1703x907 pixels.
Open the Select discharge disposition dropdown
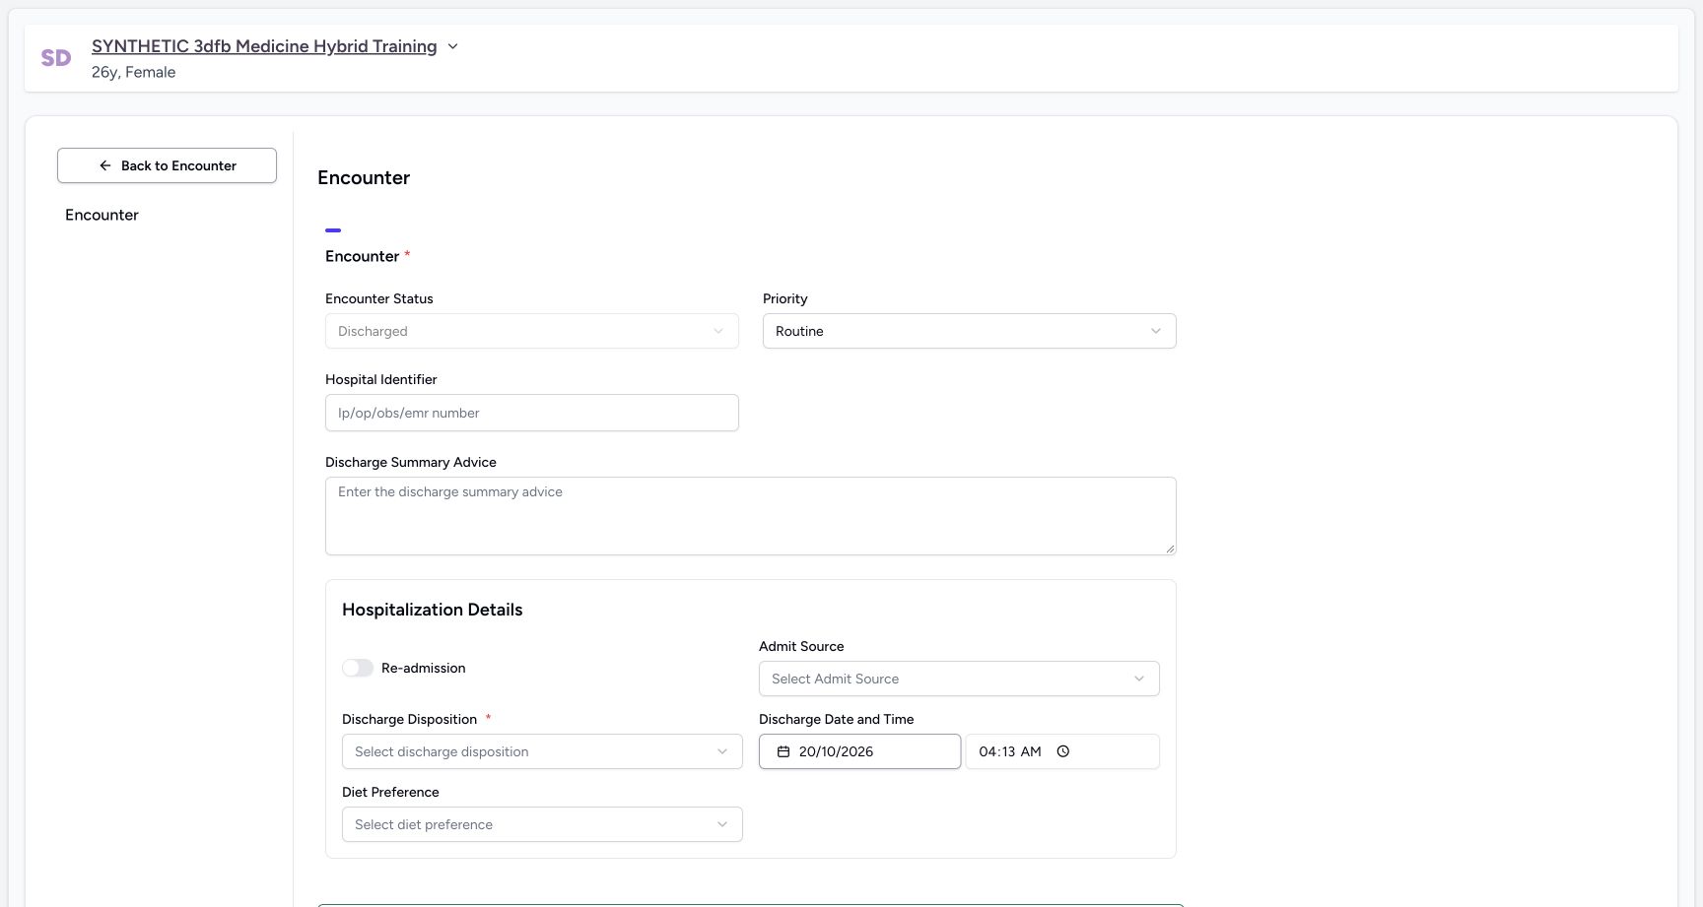[542, 751]
